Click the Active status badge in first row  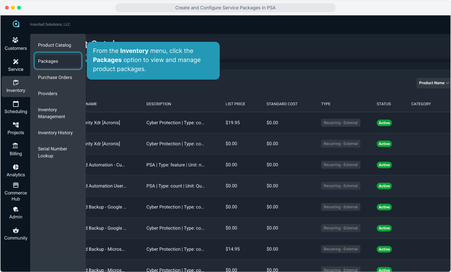(384, 123)
